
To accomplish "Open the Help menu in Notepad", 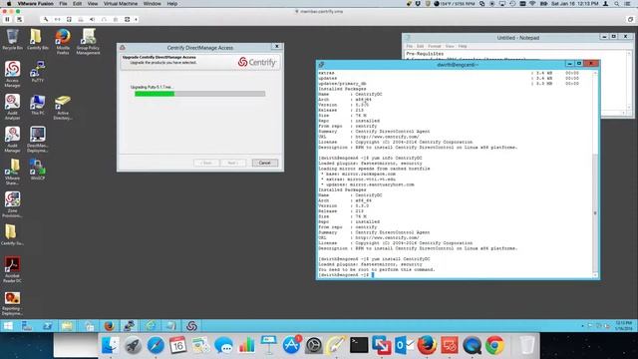I will tap(463, 46).
